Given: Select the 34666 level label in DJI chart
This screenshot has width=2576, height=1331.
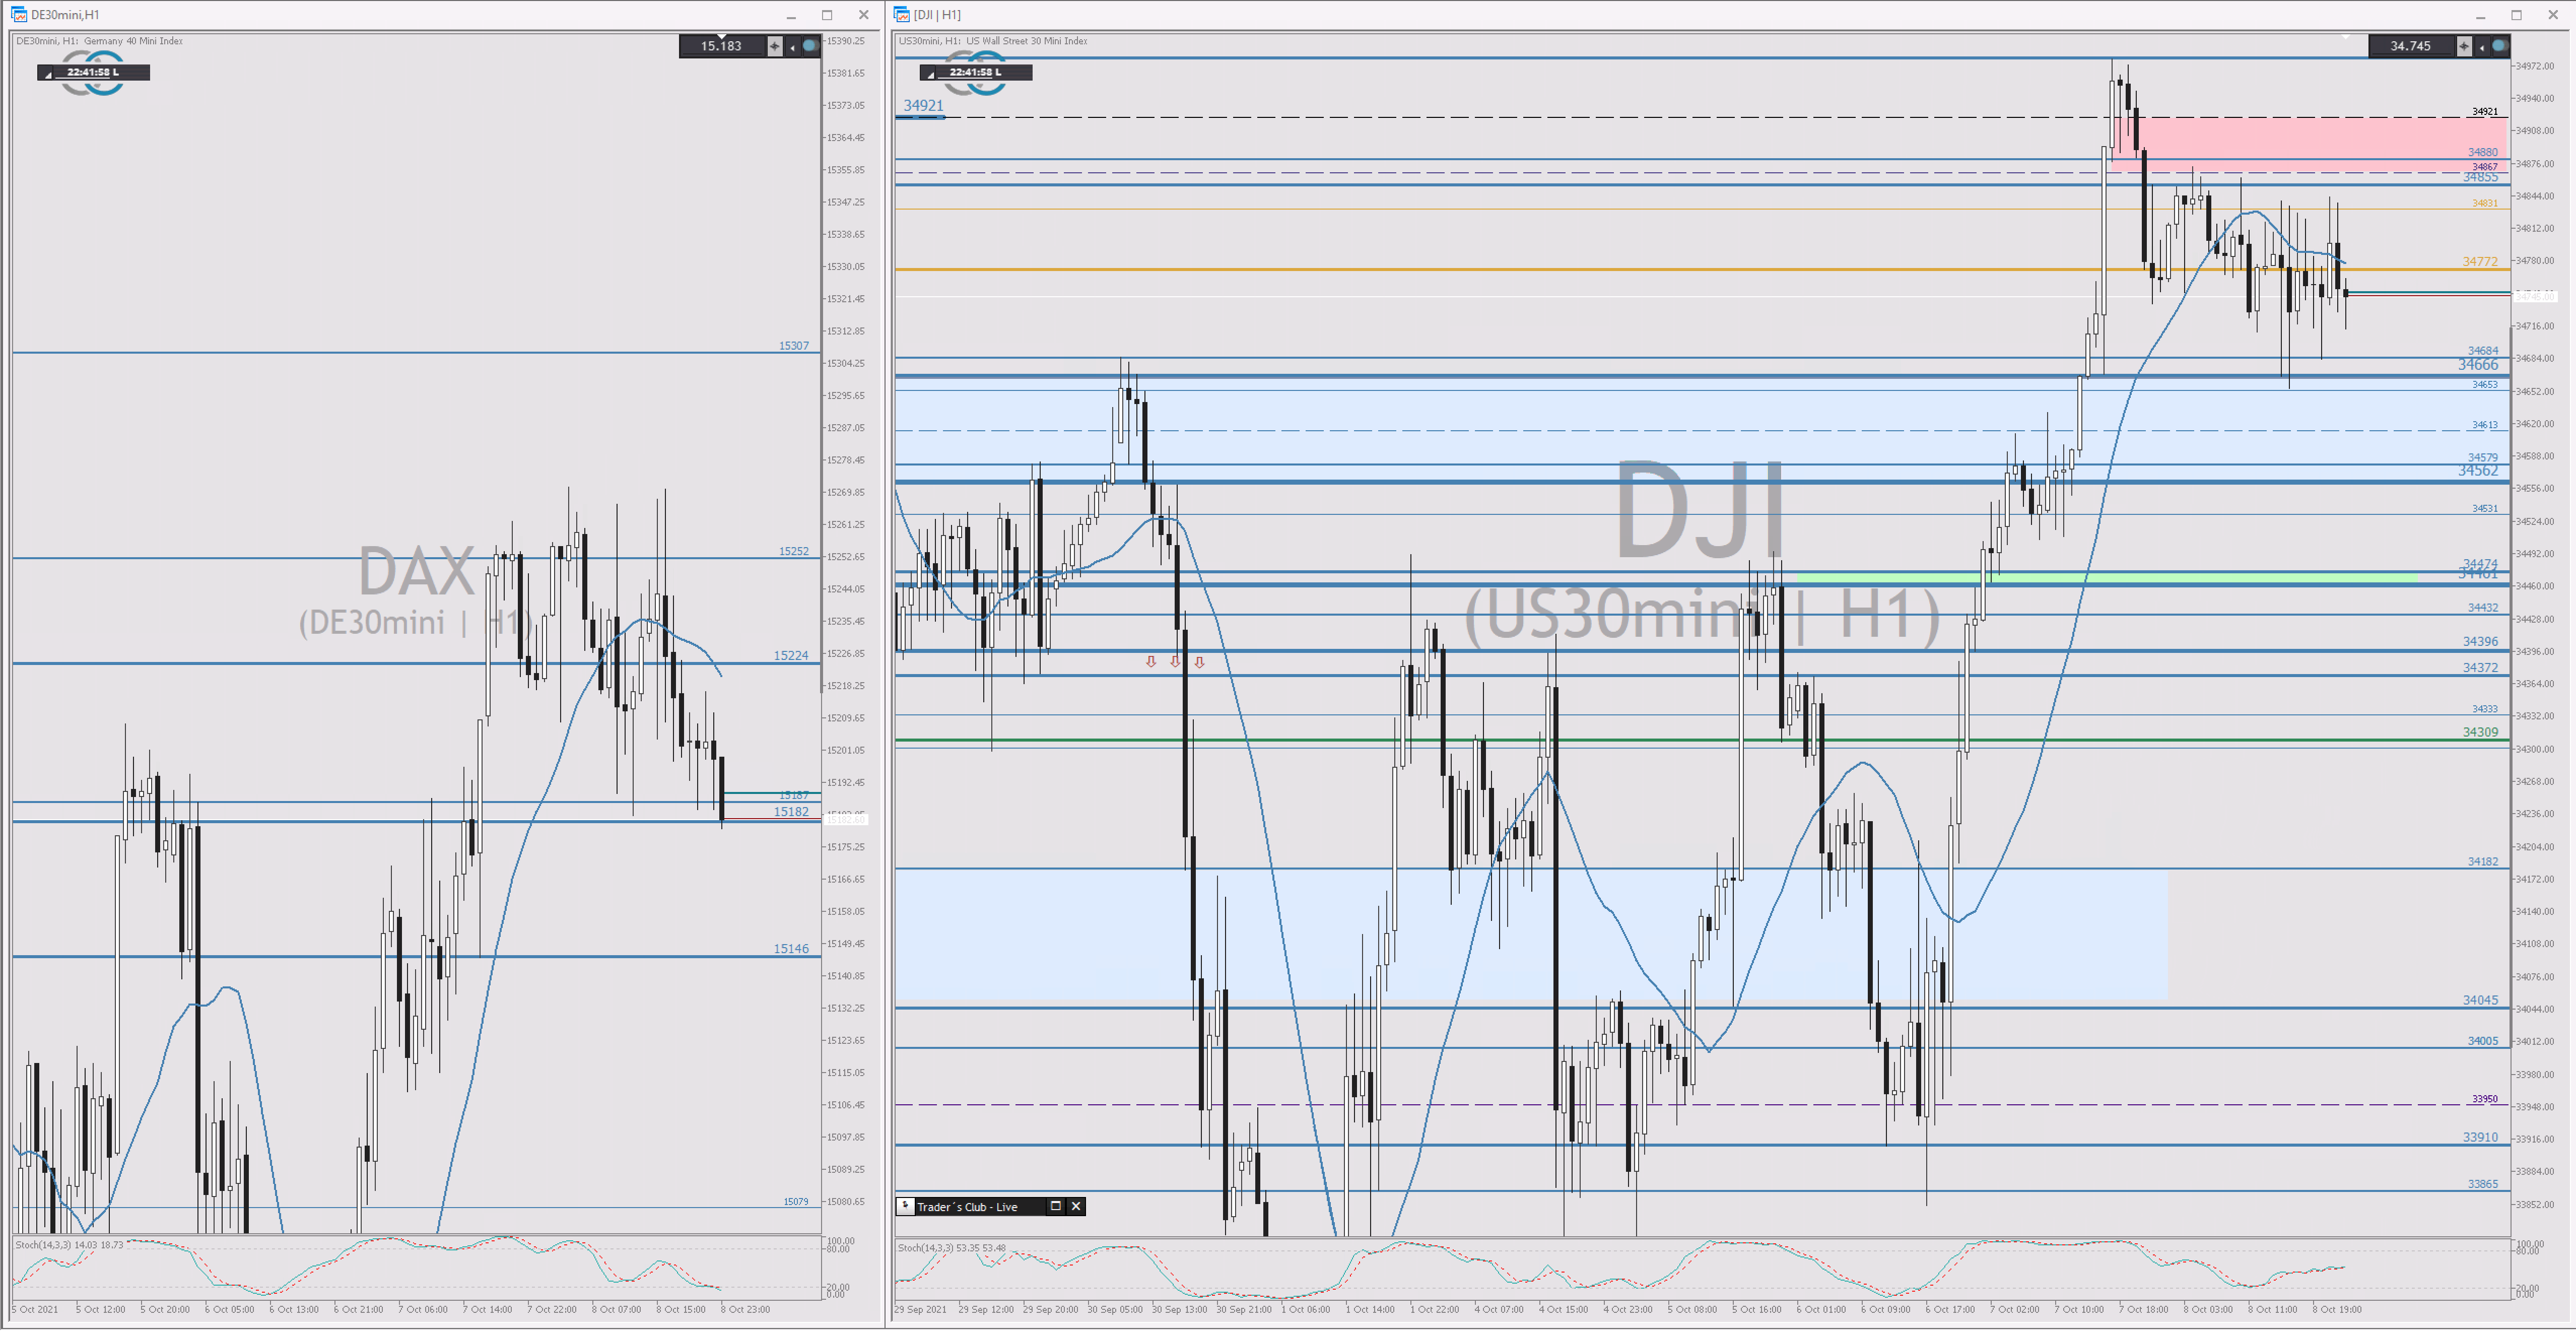Looking at the screenshot, I should 2478,365.
